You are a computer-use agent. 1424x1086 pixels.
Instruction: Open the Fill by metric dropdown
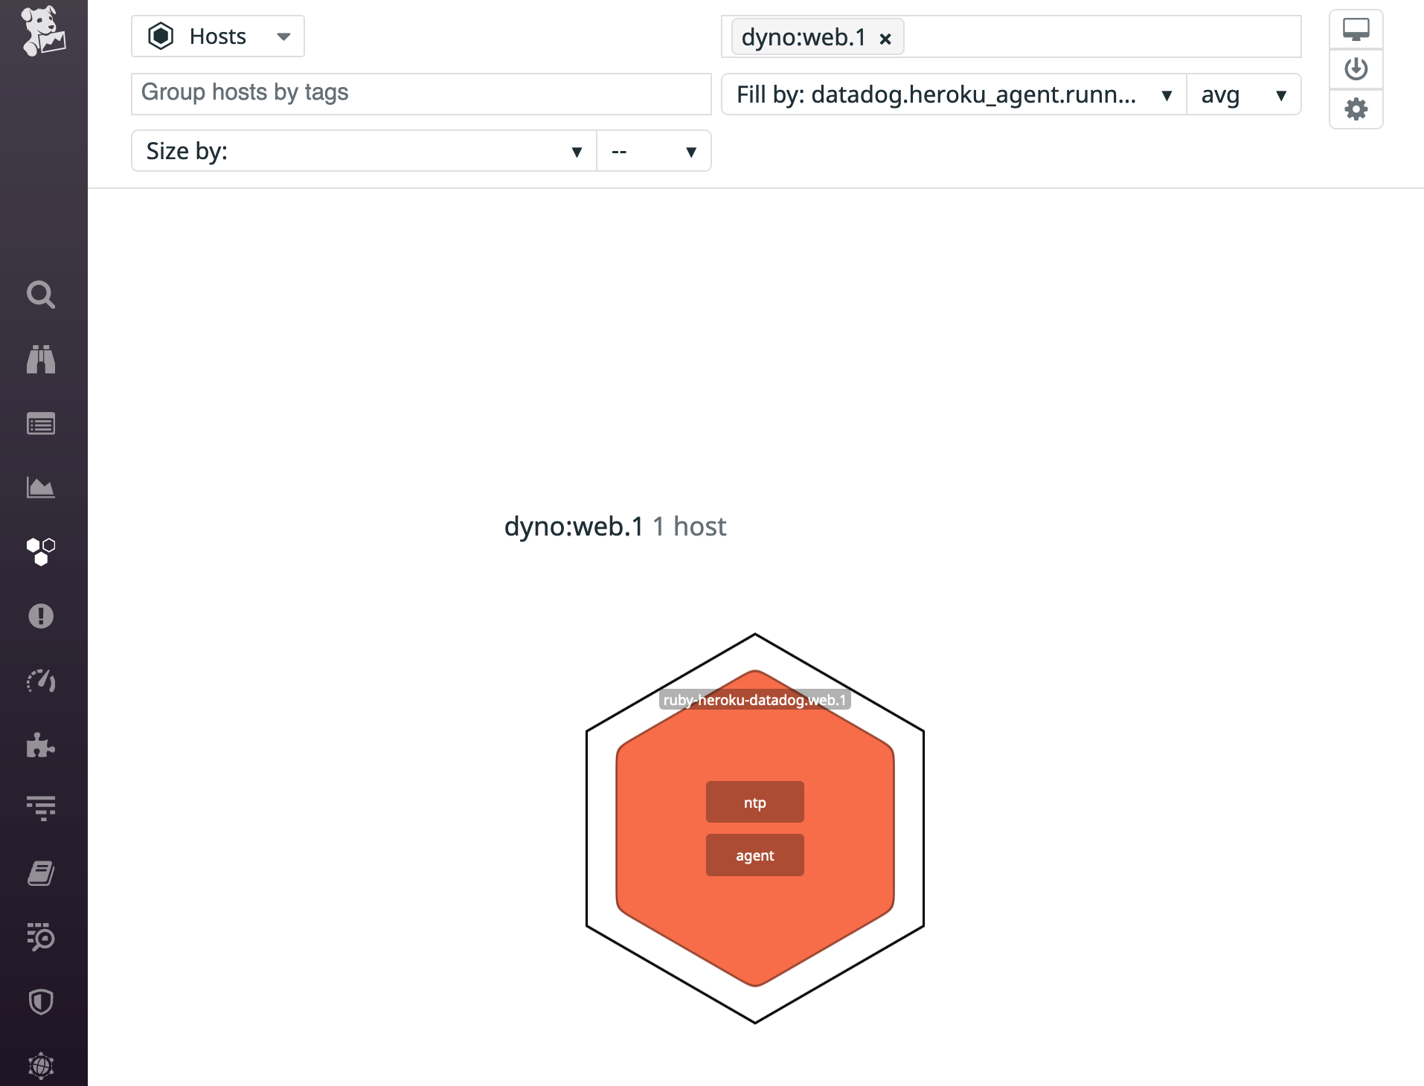point(952,94)
